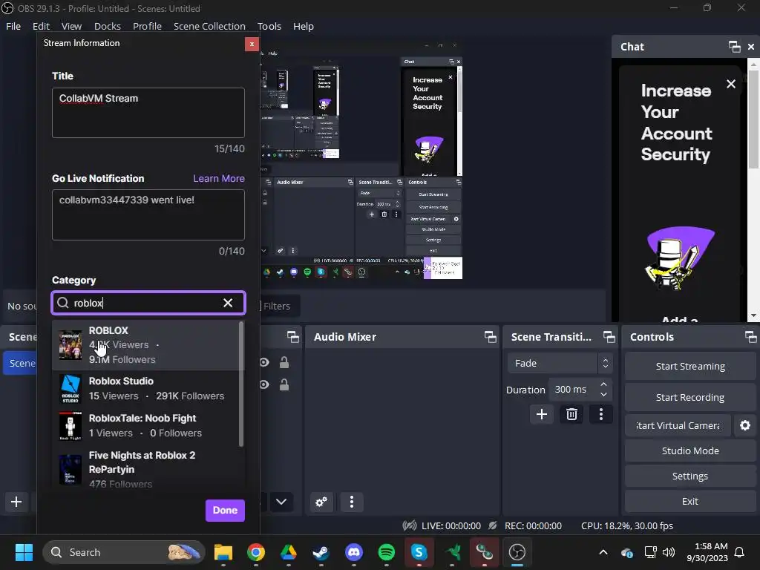Image resolution: width=760 pixels, height=570 pixels.
Task: Click the category results scrollbar
Action: click(241, 384)
